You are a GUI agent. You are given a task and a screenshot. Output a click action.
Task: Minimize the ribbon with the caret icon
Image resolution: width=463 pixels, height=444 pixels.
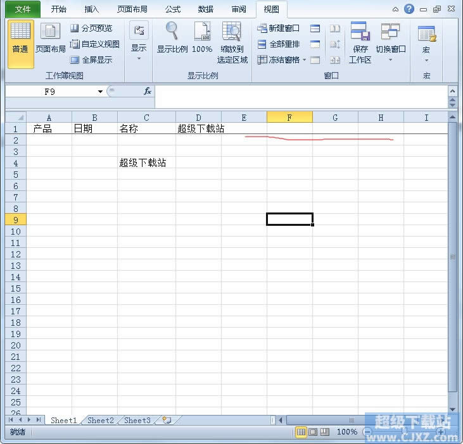[x=395, y=9]
